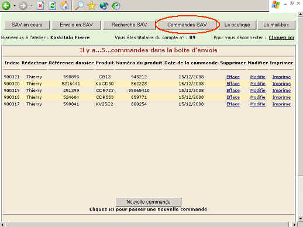Click Imprime for order 900317
This screenshot has width=303, height=227.
[281, 104]
